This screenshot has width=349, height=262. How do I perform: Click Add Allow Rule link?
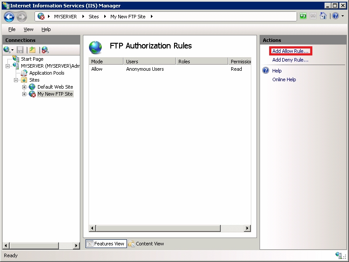coord(291,51)
